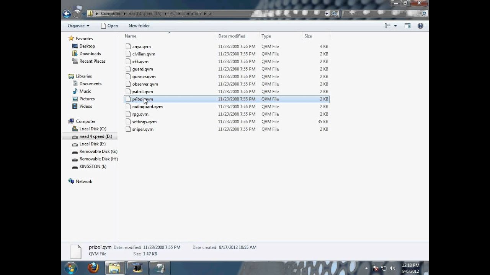
Task: Open the Music library
Action: tap(85, 91)
